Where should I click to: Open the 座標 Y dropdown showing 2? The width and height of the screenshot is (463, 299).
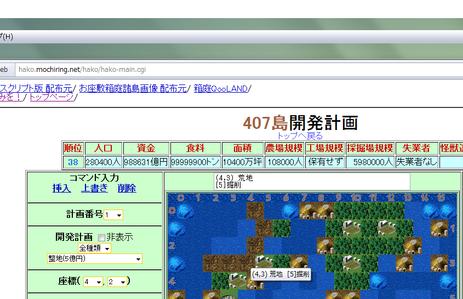[x=117, y=282]
